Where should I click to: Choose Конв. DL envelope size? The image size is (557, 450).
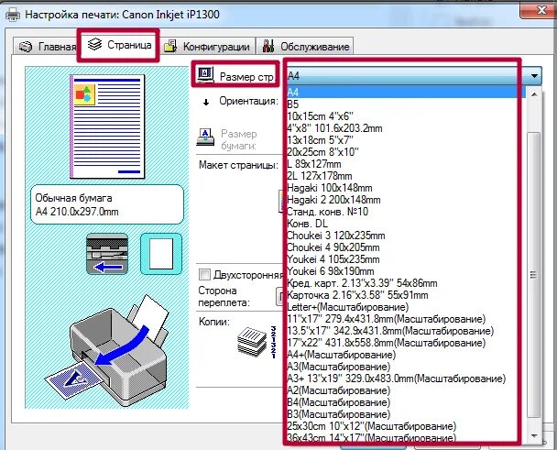click(x=406, y=224)
